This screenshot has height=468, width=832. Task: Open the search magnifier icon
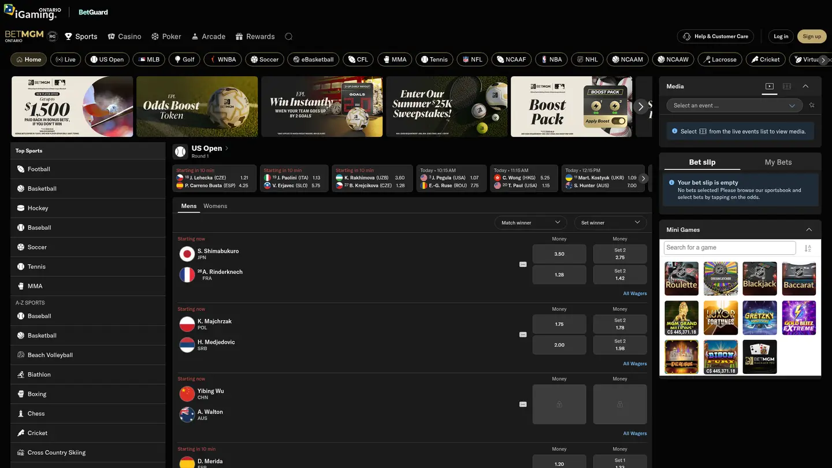coord(289,36)
